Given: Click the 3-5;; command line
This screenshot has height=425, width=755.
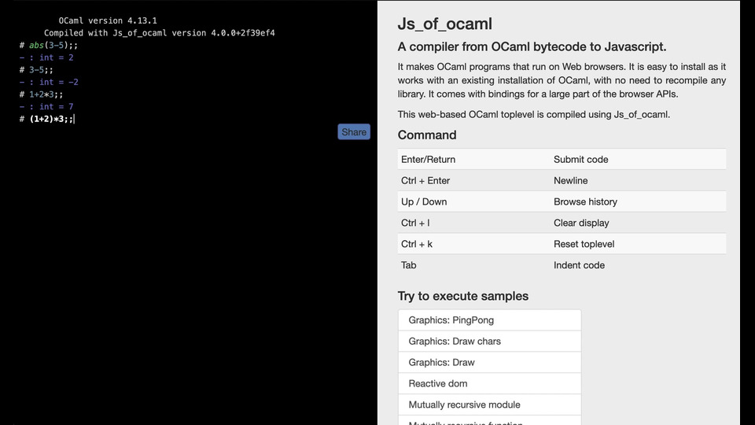Looking at the screenshot, I should click(41, 70).
